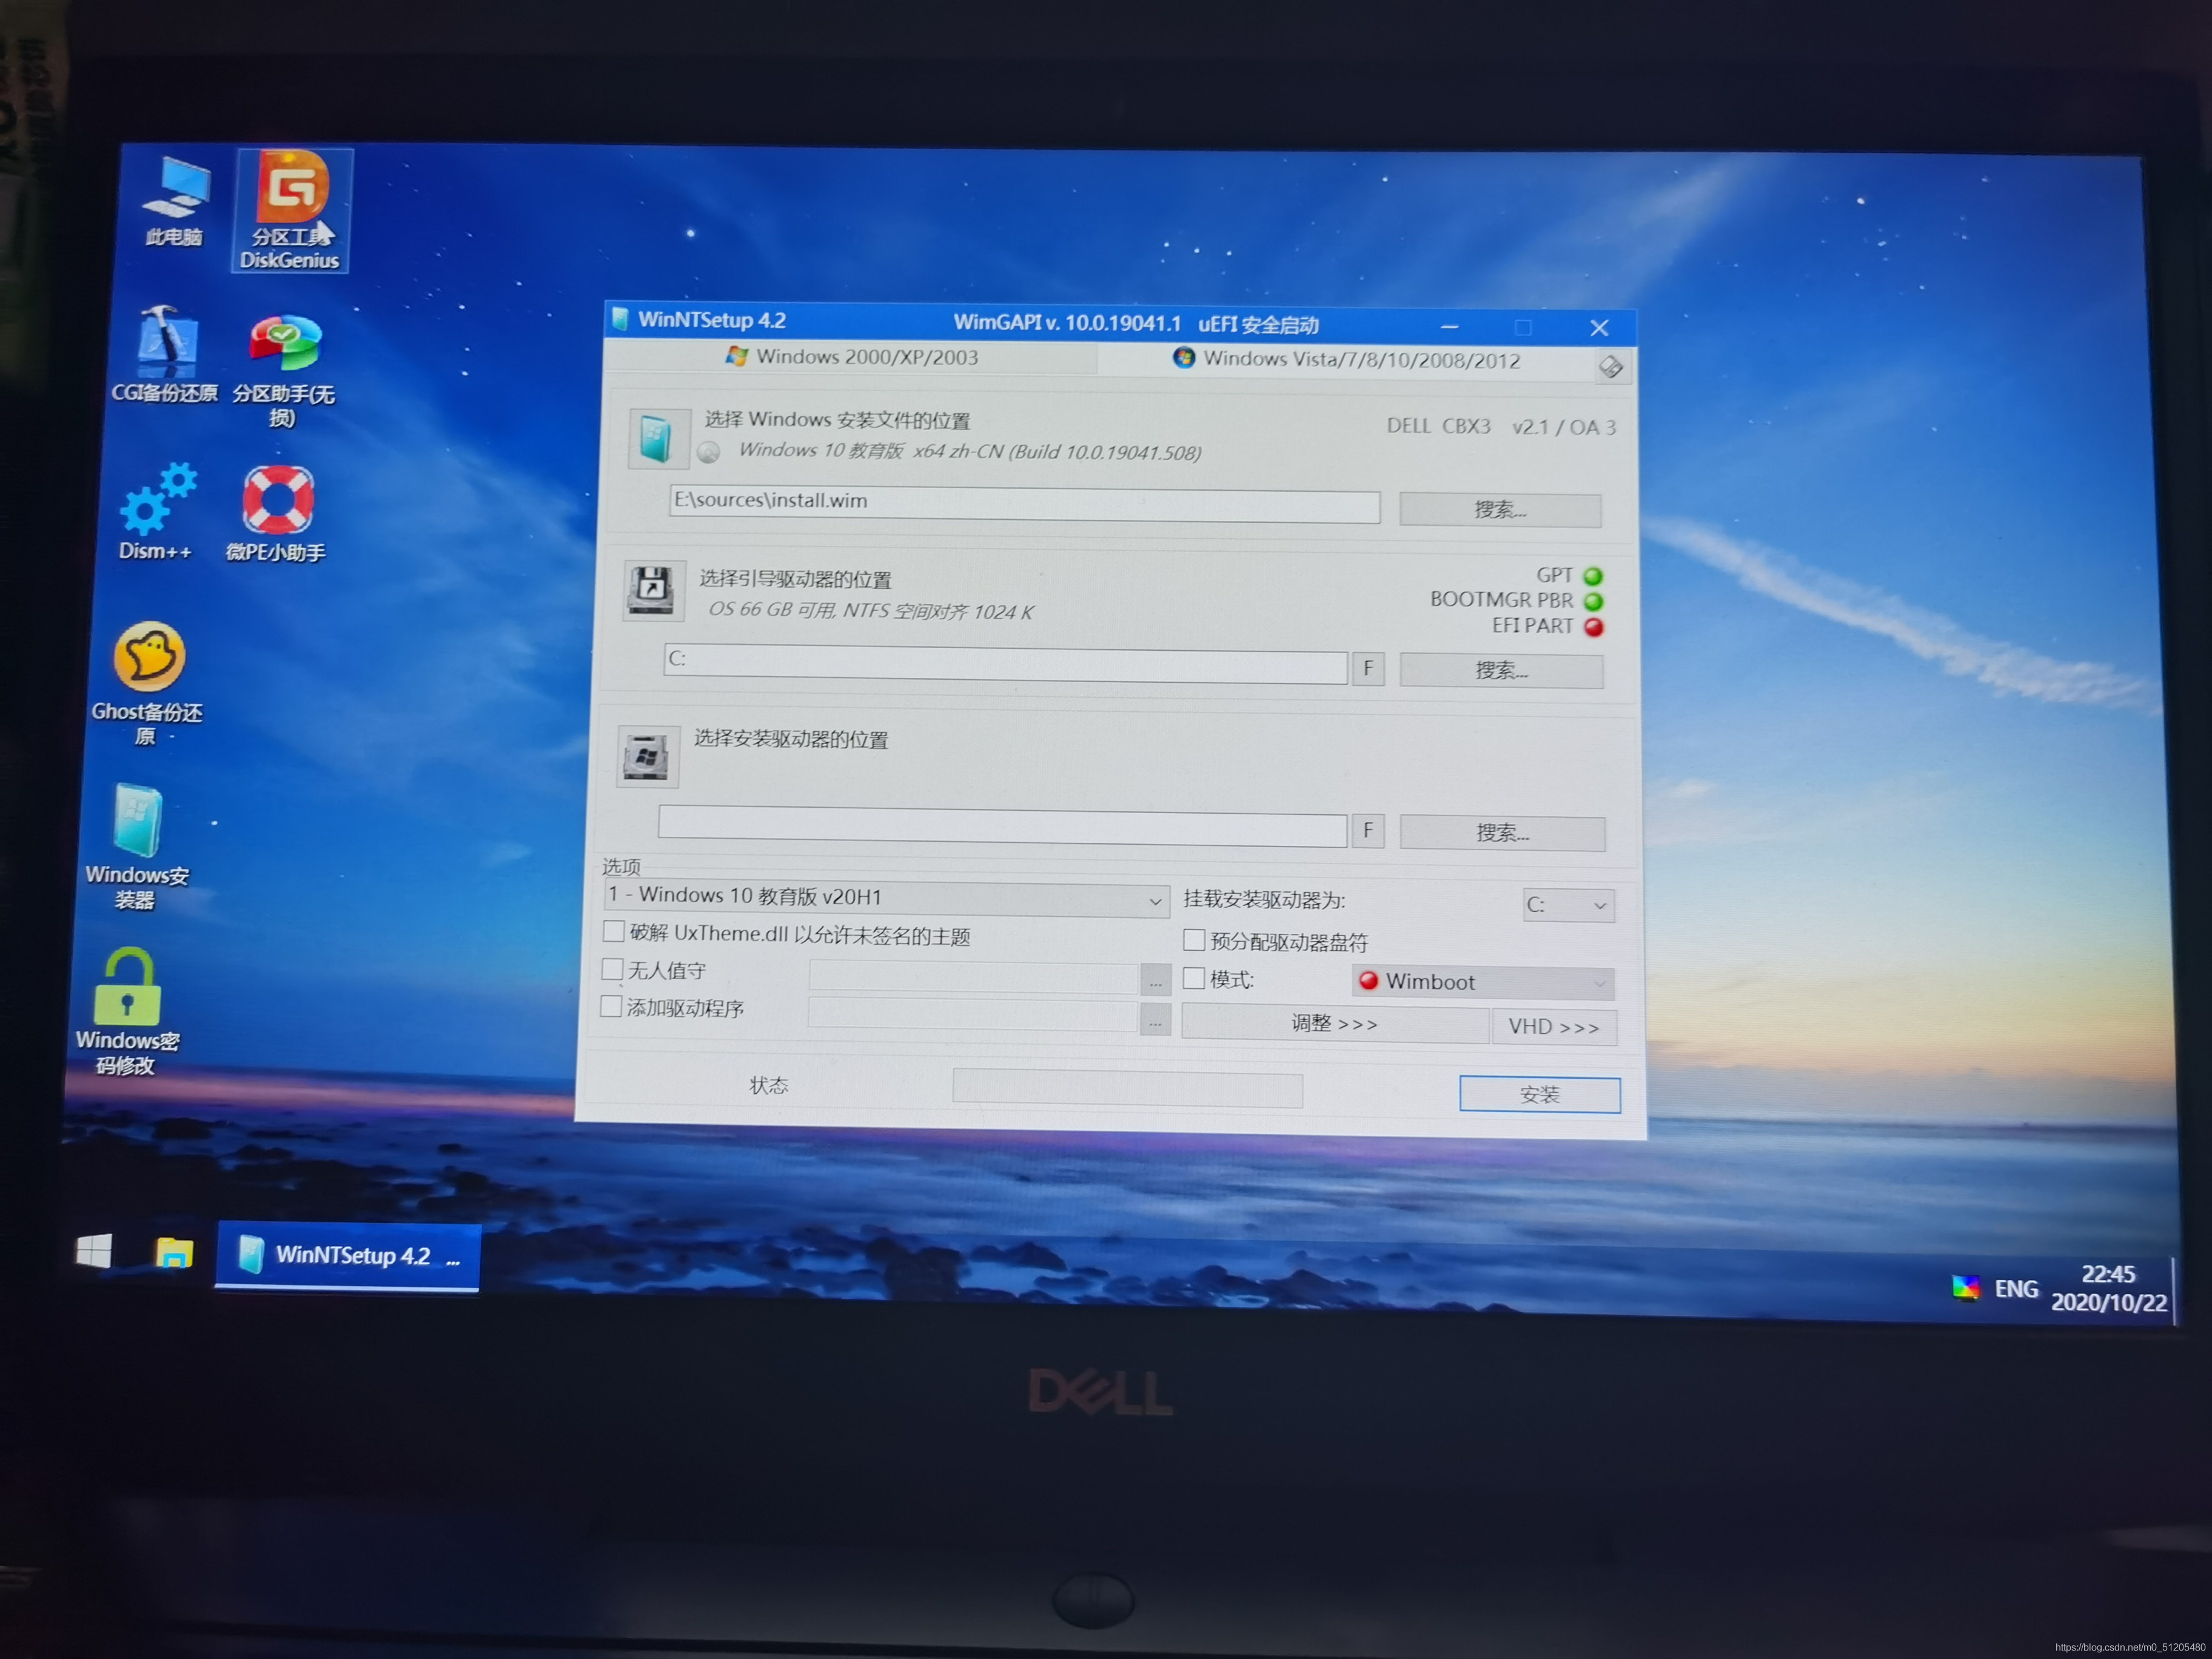
Task: Click the DELL CBX3 v2.1 / OA 3 text
Action: coord(1500,427)
